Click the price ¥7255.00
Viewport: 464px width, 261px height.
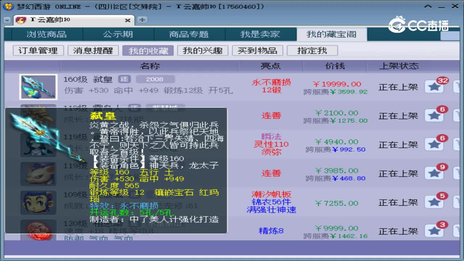tap(337, 203)
